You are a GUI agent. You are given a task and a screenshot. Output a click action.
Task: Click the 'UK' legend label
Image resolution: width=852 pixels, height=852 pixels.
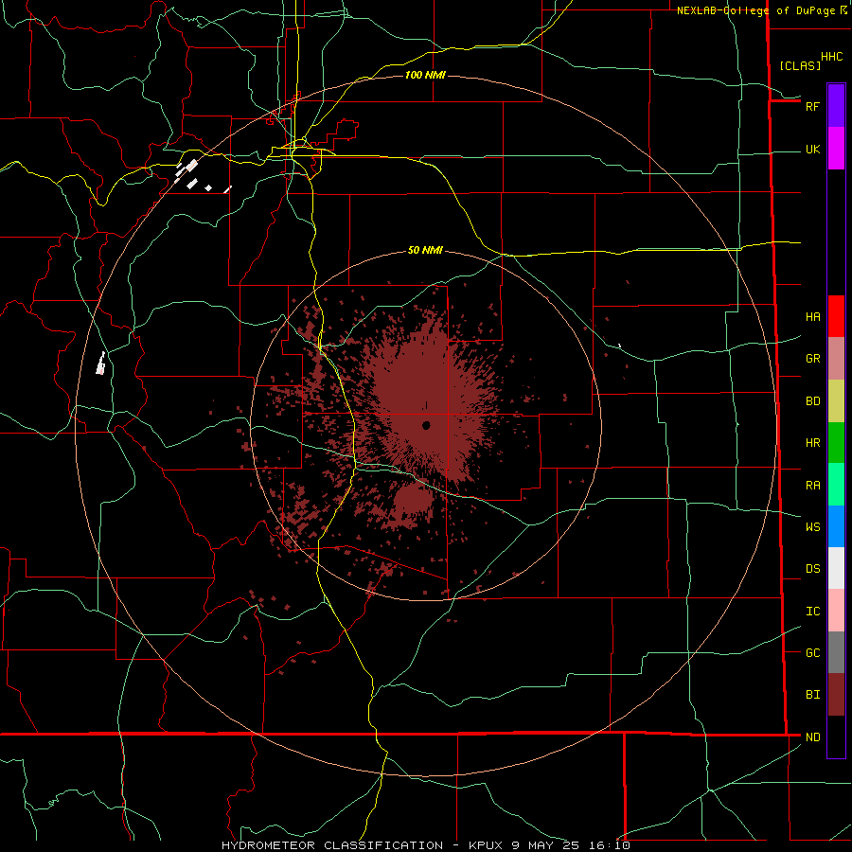tap(812, 149)
